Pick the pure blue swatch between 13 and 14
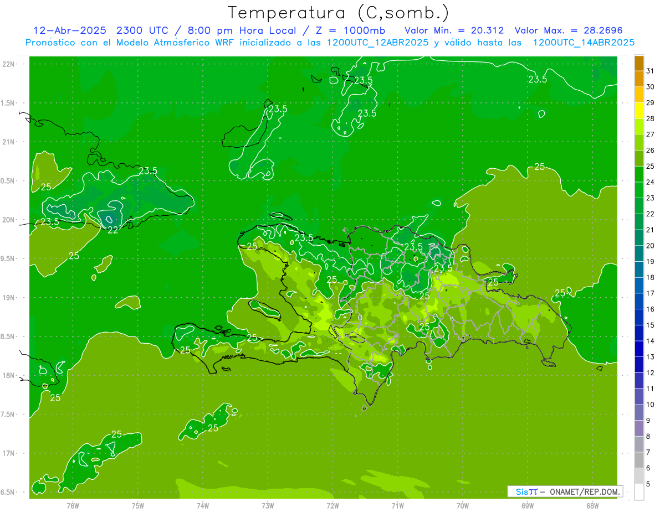The image size is (665, 513). pos(639,349)
